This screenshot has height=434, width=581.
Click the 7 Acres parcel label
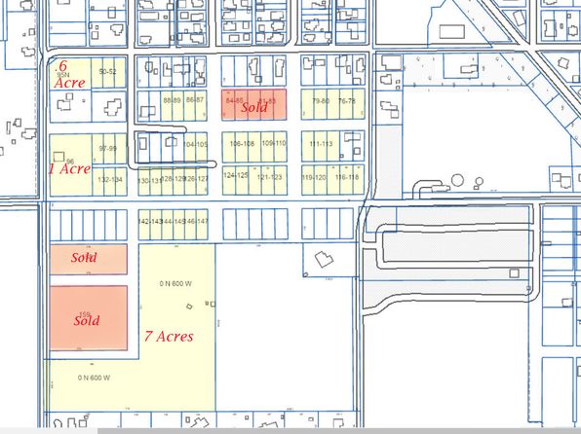(169, 336)
